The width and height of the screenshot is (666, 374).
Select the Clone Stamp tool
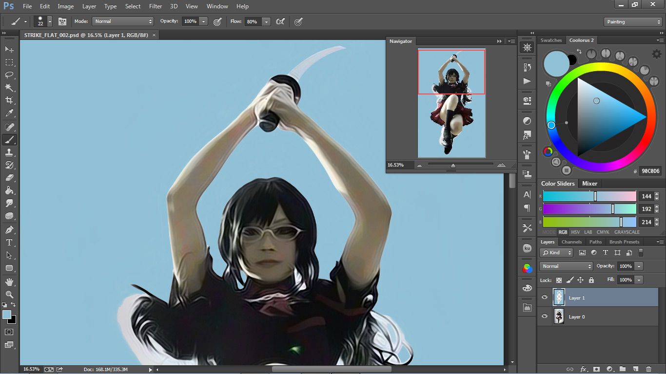tap(9, 152)
